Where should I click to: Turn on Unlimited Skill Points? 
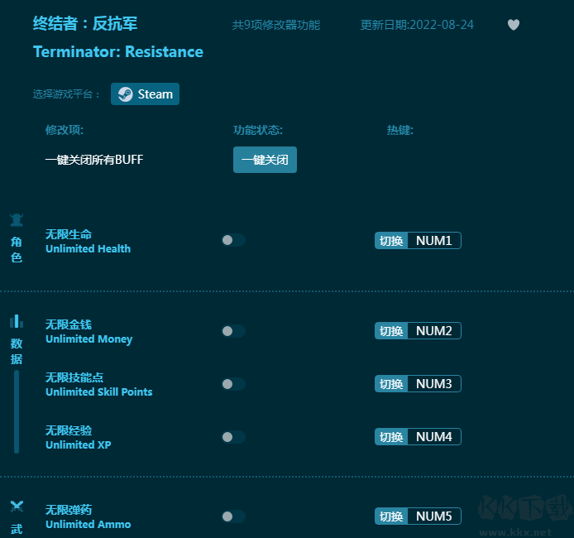(233, 384)
